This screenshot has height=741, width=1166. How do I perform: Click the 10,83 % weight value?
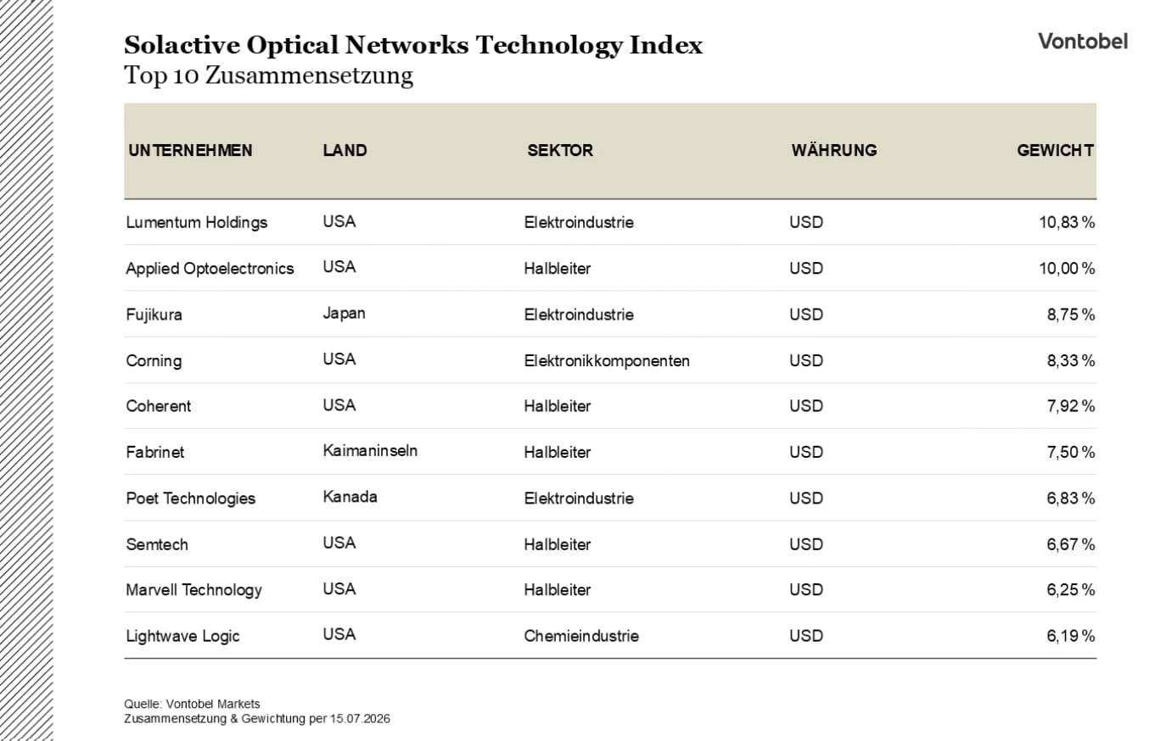click(x=1067, y=222)
